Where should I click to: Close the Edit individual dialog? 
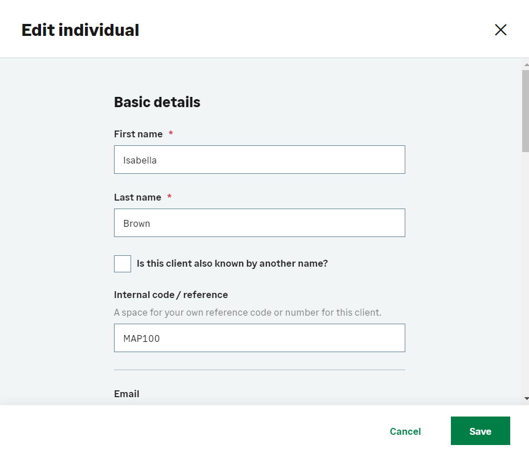(500, 30)
